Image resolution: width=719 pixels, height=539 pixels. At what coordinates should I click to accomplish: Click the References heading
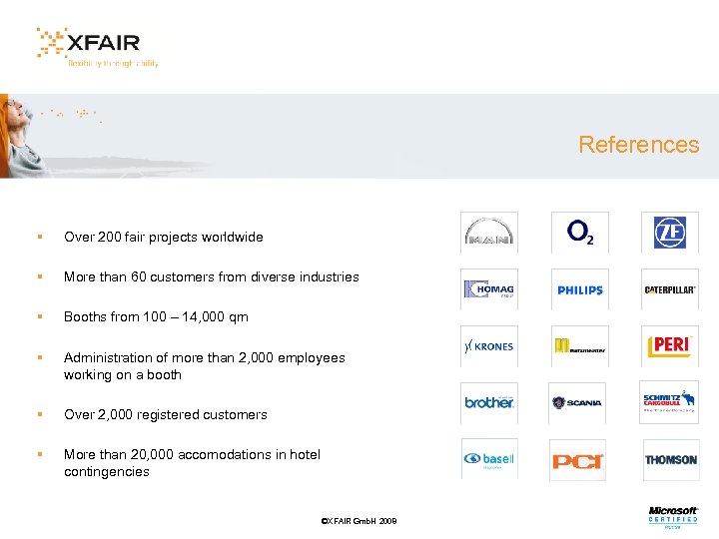click(x=639, y=145)
